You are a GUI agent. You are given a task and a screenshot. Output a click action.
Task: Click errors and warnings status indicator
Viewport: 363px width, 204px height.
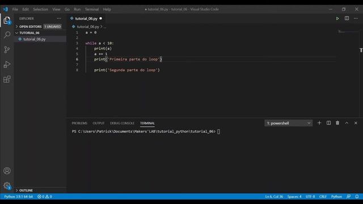pyautogui.click(x=44, y=197)
